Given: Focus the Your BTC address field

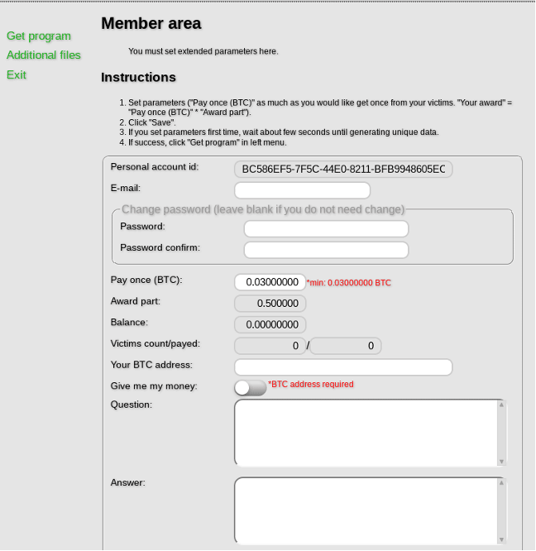Looking at the screenshot, I should pyautogui.click(x=343, y=367).
